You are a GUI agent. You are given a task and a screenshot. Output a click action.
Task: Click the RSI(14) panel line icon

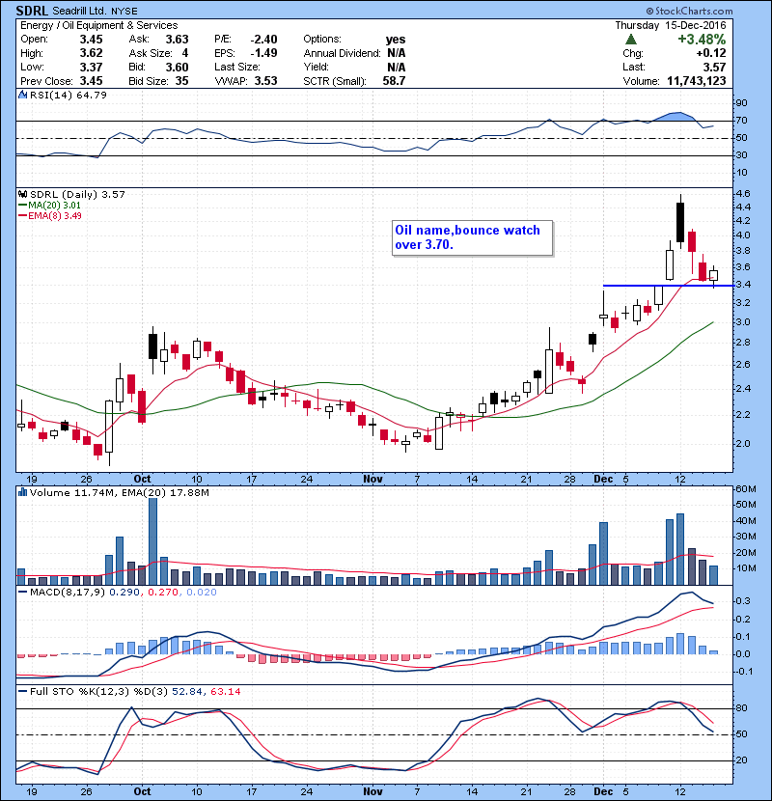coord(23,95)
